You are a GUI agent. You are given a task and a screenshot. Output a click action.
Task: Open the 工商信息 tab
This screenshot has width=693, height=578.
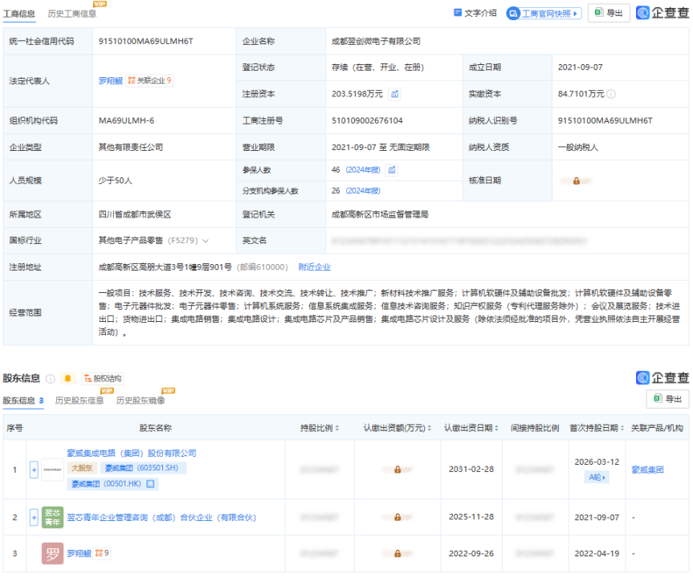point(18,14)
